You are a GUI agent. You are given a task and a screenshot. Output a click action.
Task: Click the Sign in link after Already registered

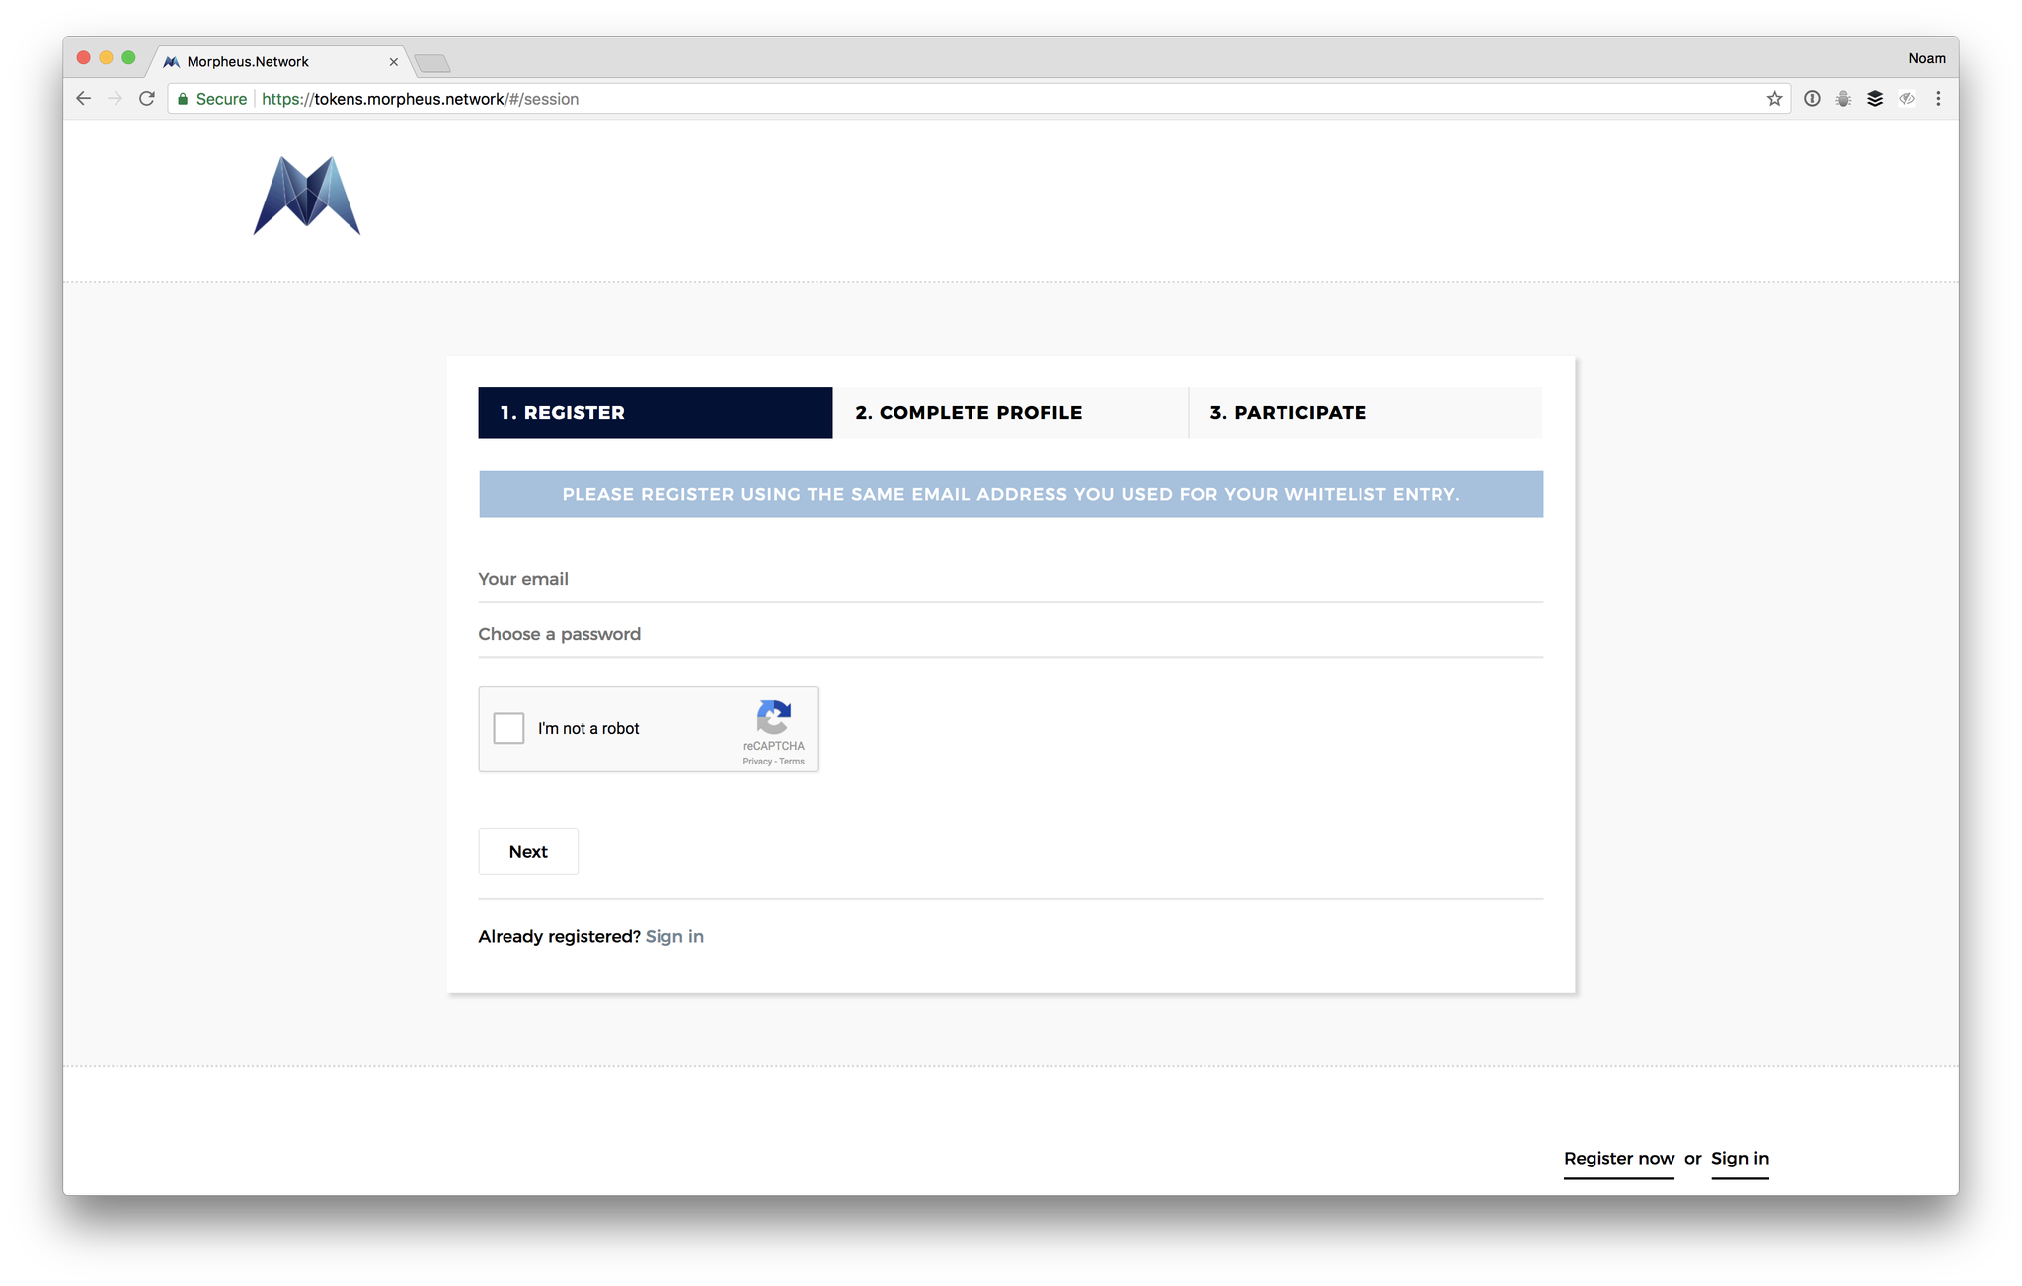click(674, 936)
